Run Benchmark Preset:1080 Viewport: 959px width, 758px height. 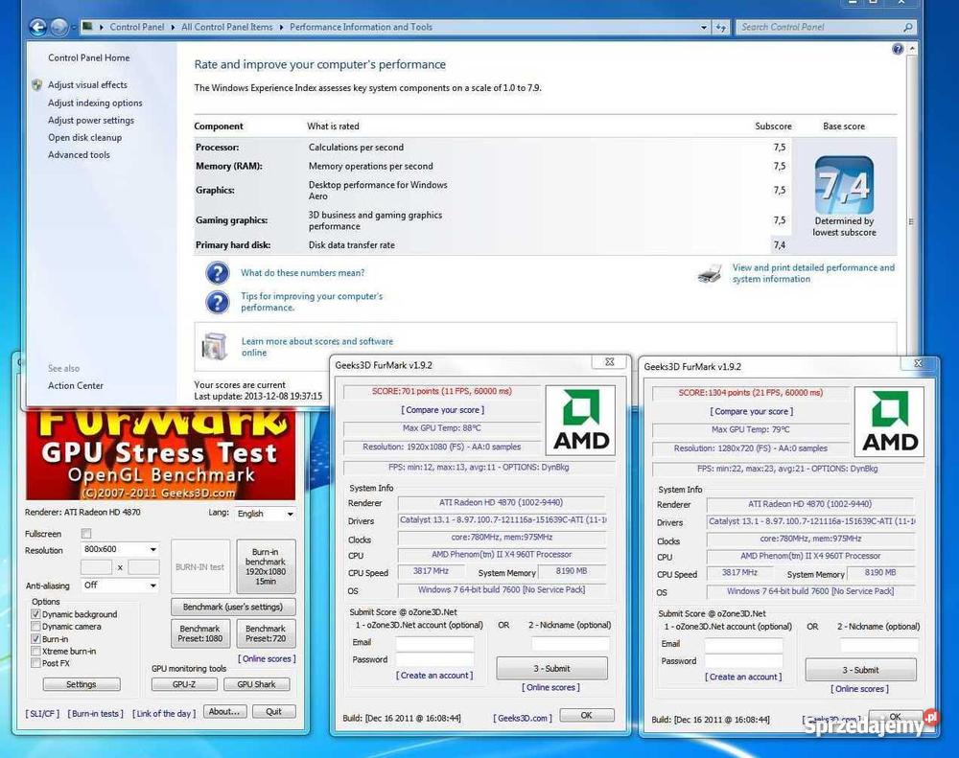(x=200, y=633)
